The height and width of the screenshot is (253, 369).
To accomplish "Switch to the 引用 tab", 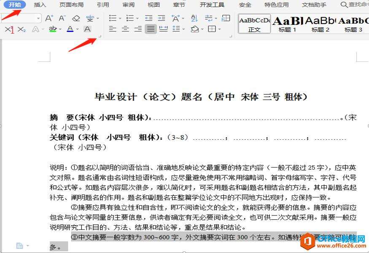I will (x=103, y=5).
